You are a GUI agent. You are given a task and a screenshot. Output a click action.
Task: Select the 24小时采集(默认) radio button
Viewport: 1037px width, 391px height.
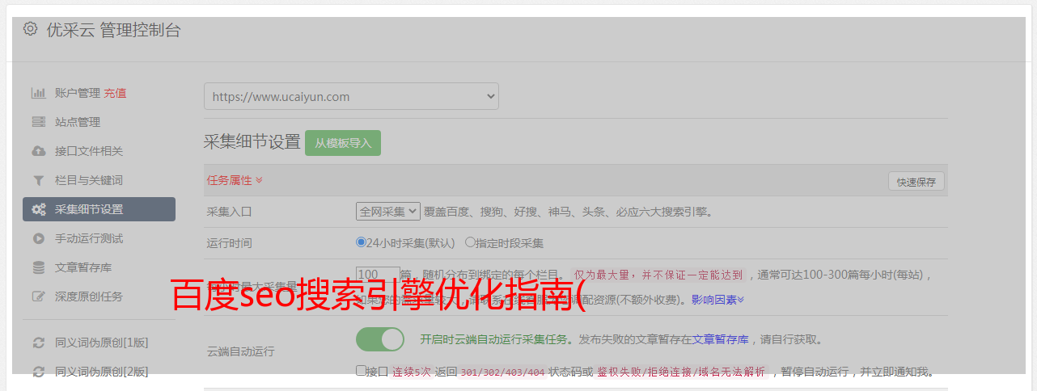(x=361, y=242)
